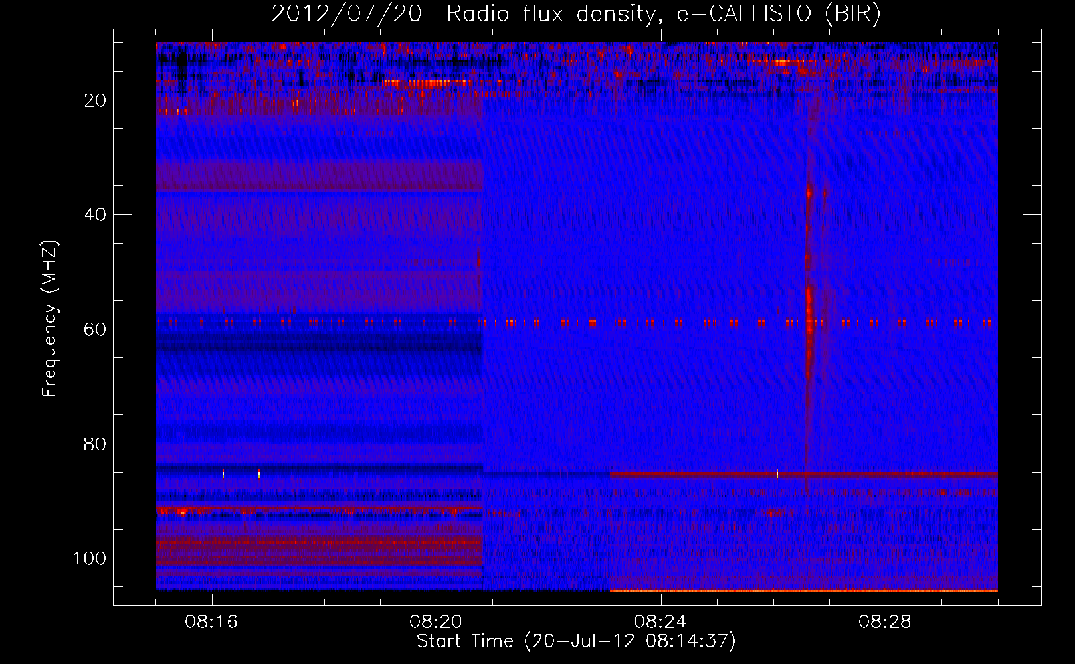This screenshot has height=664, width=1075.
Task: Click the '80' frequency tick label
Action: click(x=96, y=444)
